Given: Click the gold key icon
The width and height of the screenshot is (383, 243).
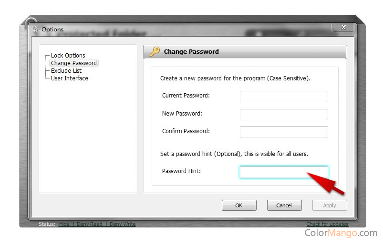Looking at the screenshot, I should tap(154, 52).
